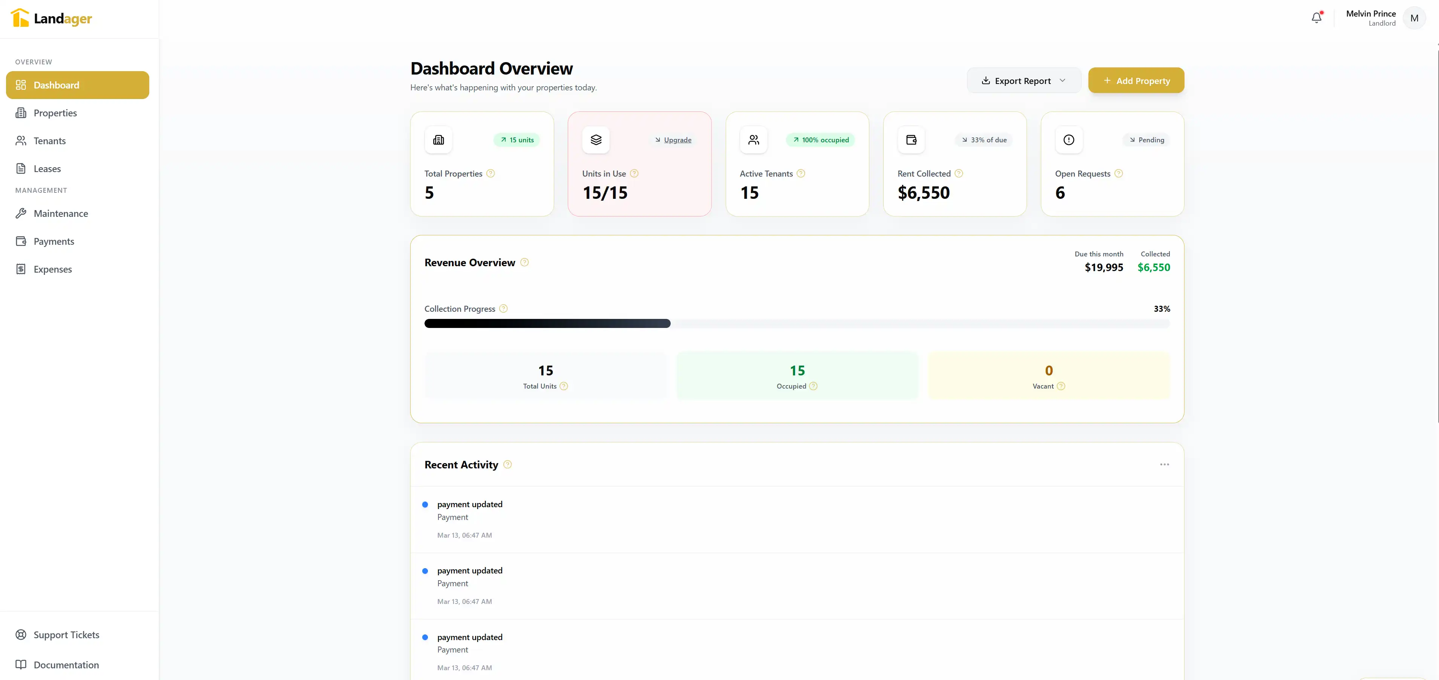
Task: Click the notifications bell icon
Action: 1316,17
